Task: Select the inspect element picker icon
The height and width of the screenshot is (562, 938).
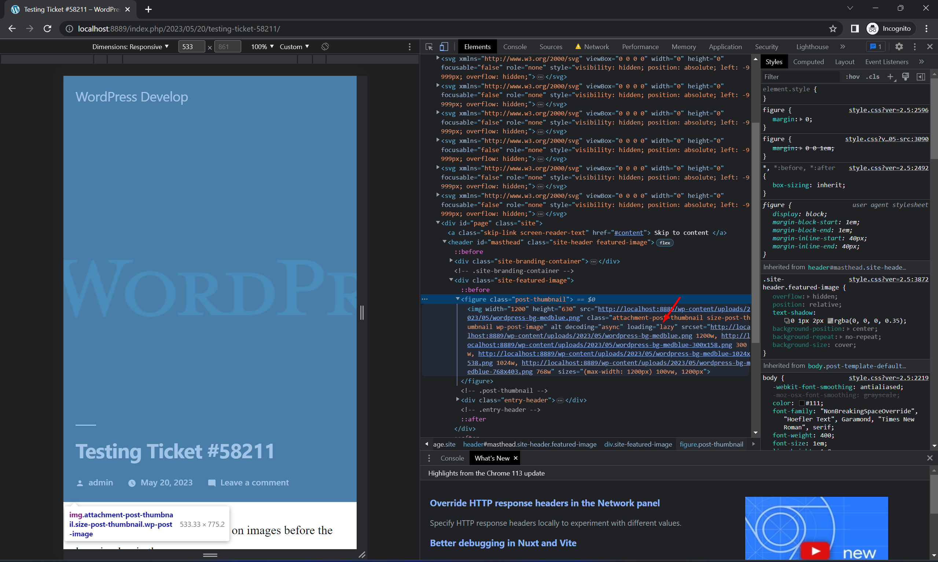Action: click(429, 47)
